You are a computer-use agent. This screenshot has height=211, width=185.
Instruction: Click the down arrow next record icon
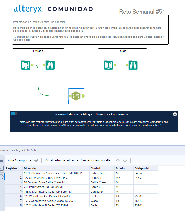click(x=125, y=160)
